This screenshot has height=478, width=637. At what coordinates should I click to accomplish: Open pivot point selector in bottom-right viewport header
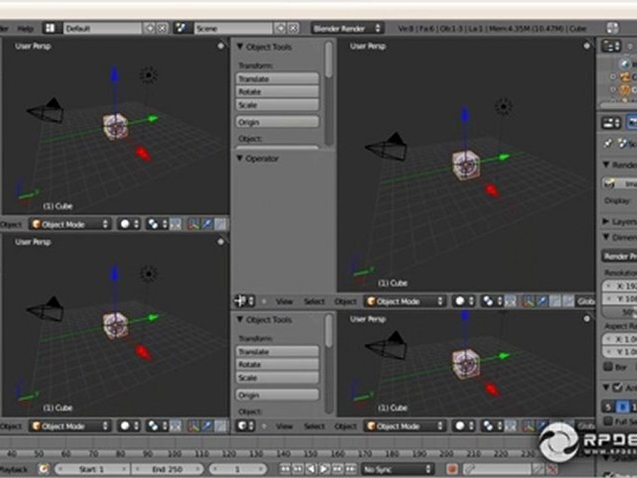coord(491,426)
